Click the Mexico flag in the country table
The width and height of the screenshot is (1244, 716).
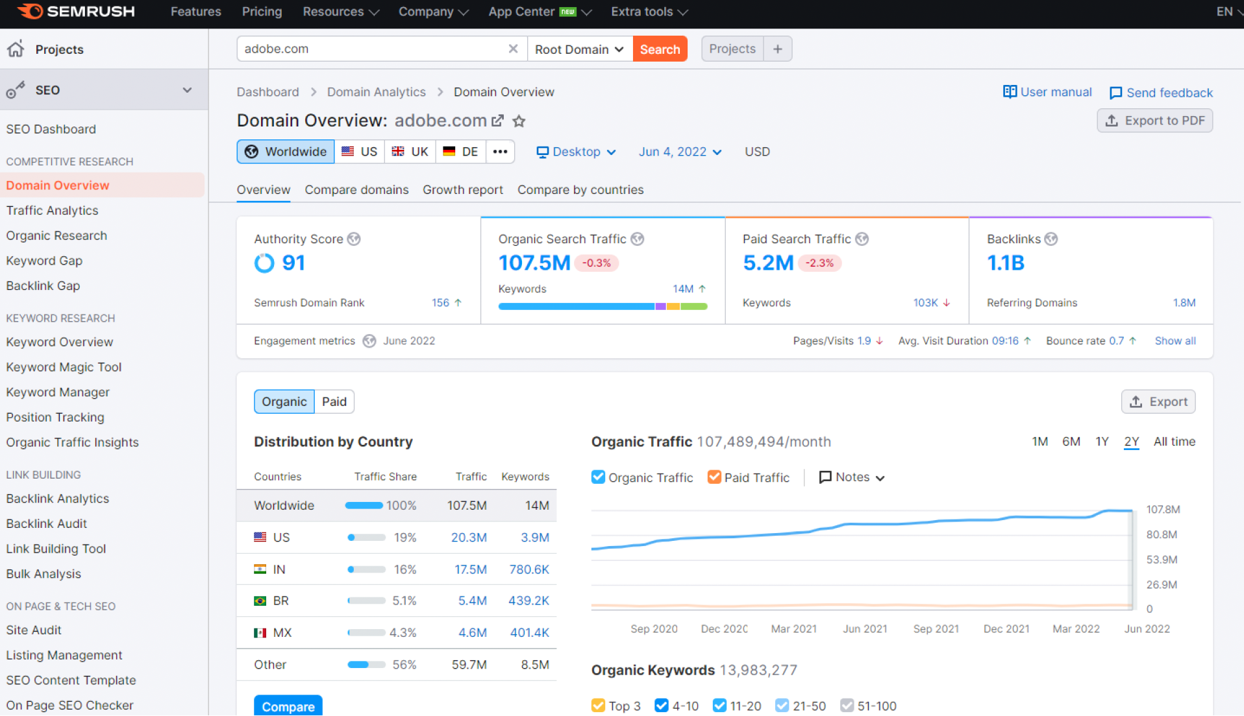[260, 632]
